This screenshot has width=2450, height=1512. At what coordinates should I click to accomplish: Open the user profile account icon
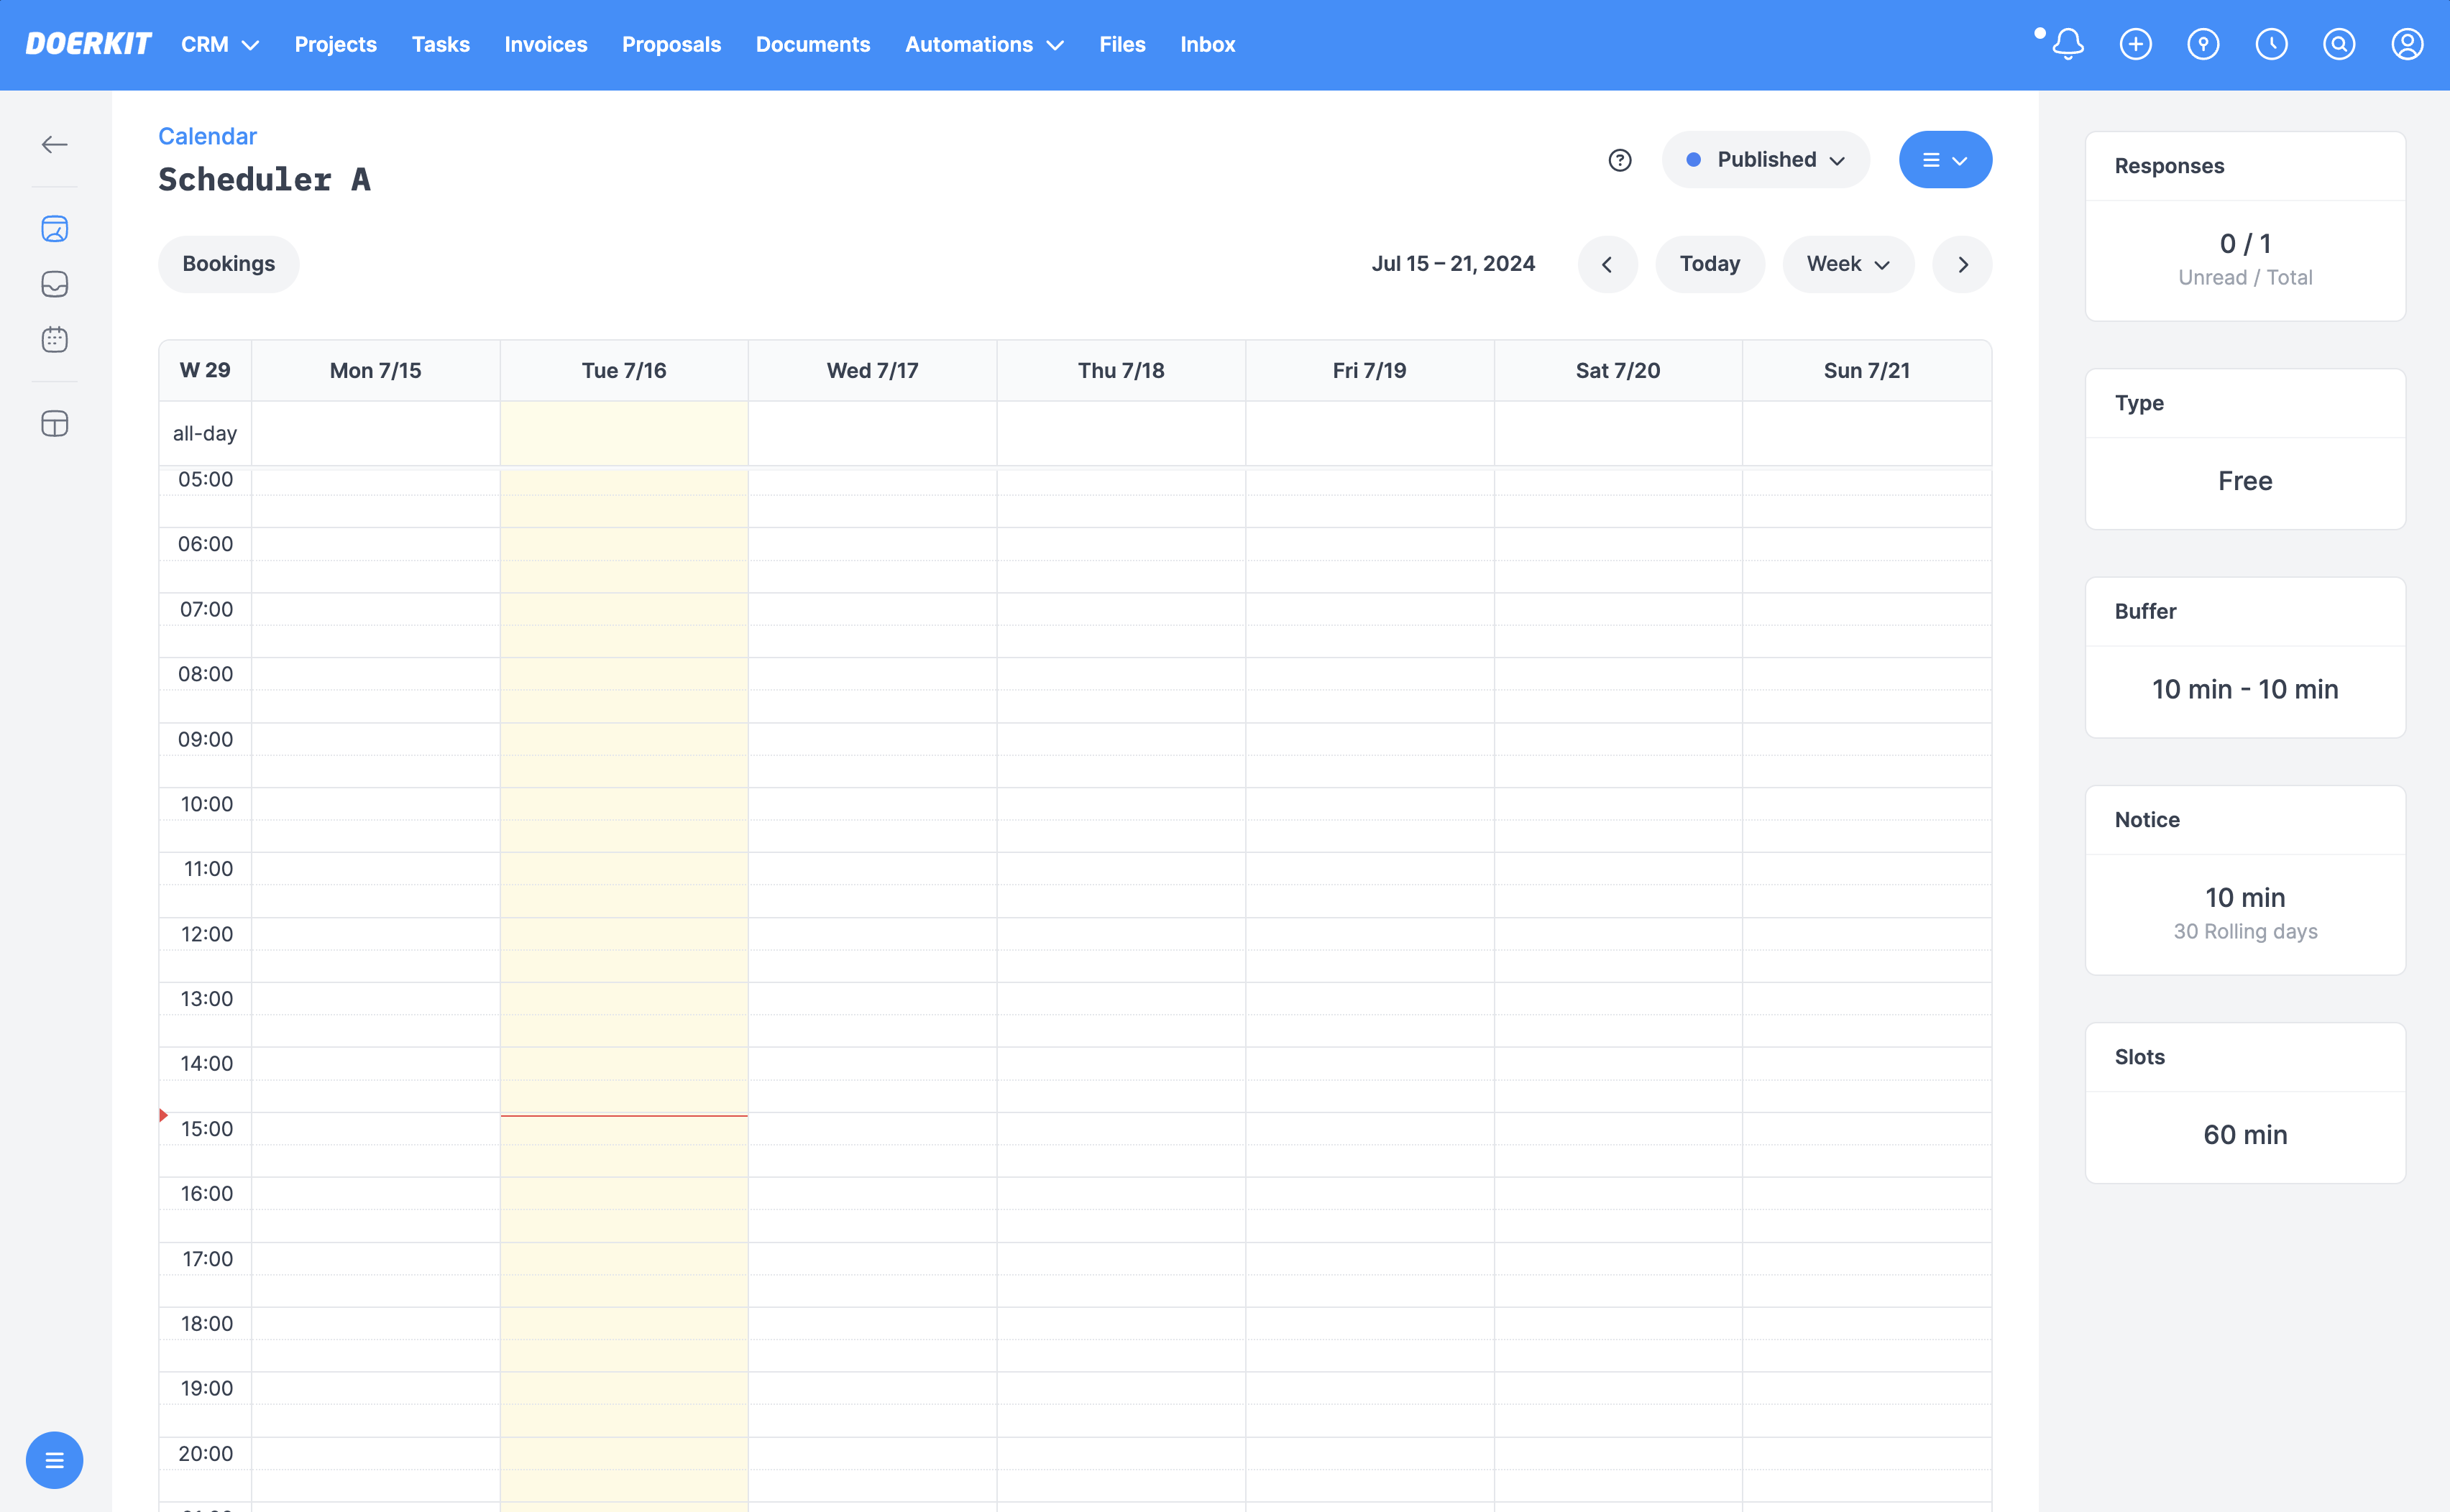click(2407, 44)
